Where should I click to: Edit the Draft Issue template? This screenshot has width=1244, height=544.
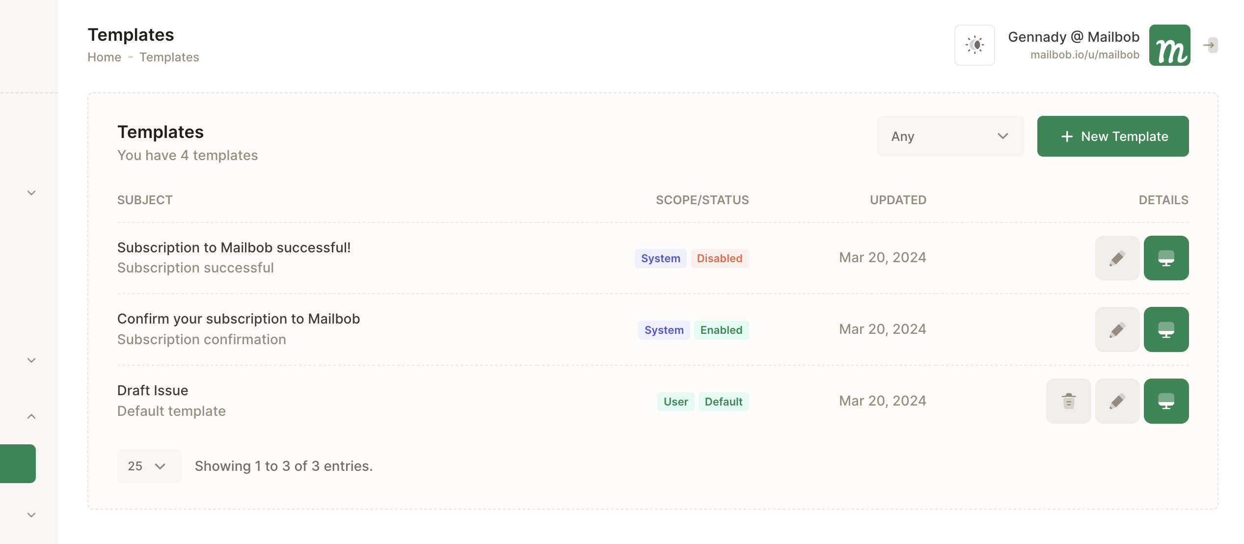[1117, 401]
